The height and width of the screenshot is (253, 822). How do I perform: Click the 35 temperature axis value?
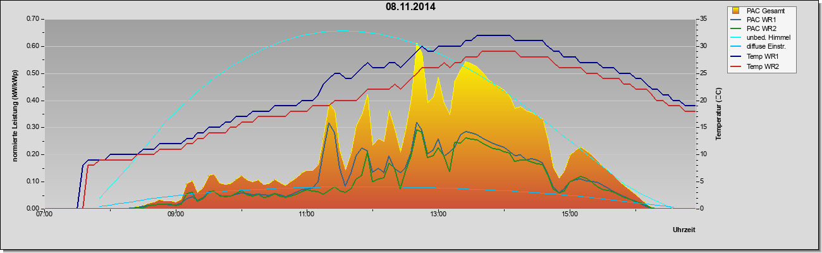(704, 19)
